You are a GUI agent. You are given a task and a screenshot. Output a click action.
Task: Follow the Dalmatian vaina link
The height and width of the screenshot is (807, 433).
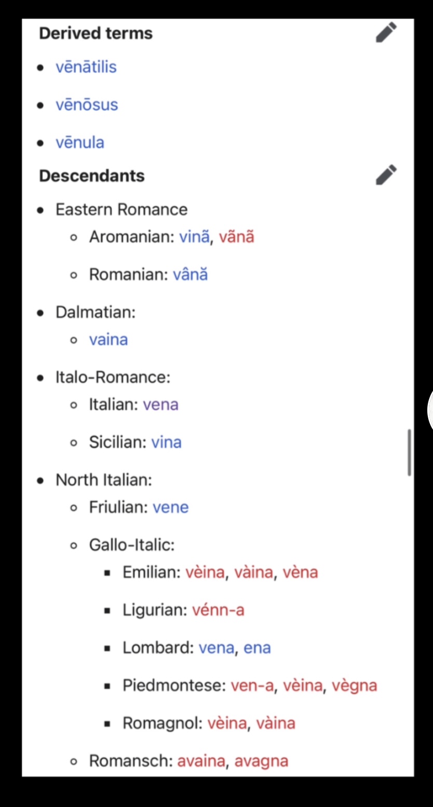(x=108, y=340)
